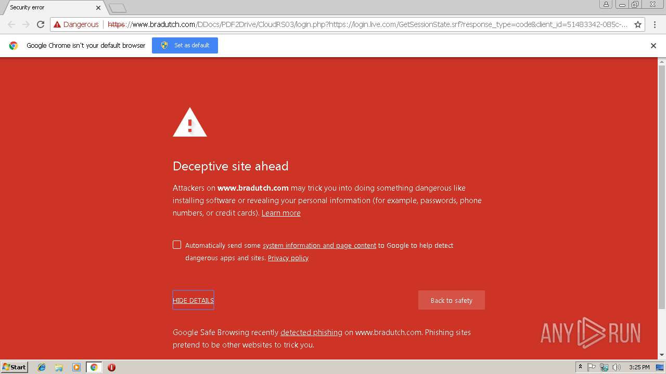Click the Chrome logo in infobar
666x374 pixels.
[14, 46]
